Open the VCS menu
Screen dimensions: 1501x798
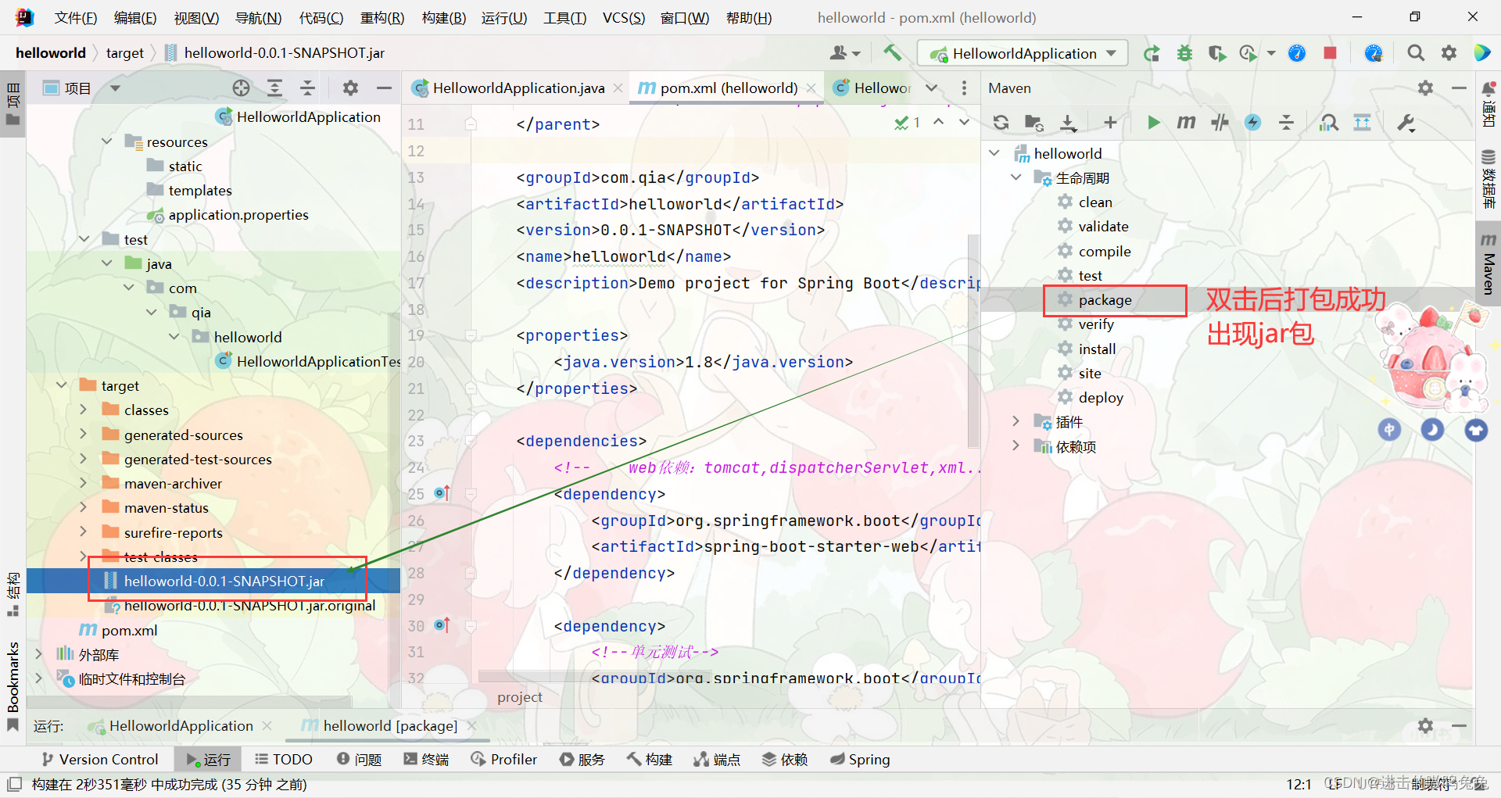[623, 17]
